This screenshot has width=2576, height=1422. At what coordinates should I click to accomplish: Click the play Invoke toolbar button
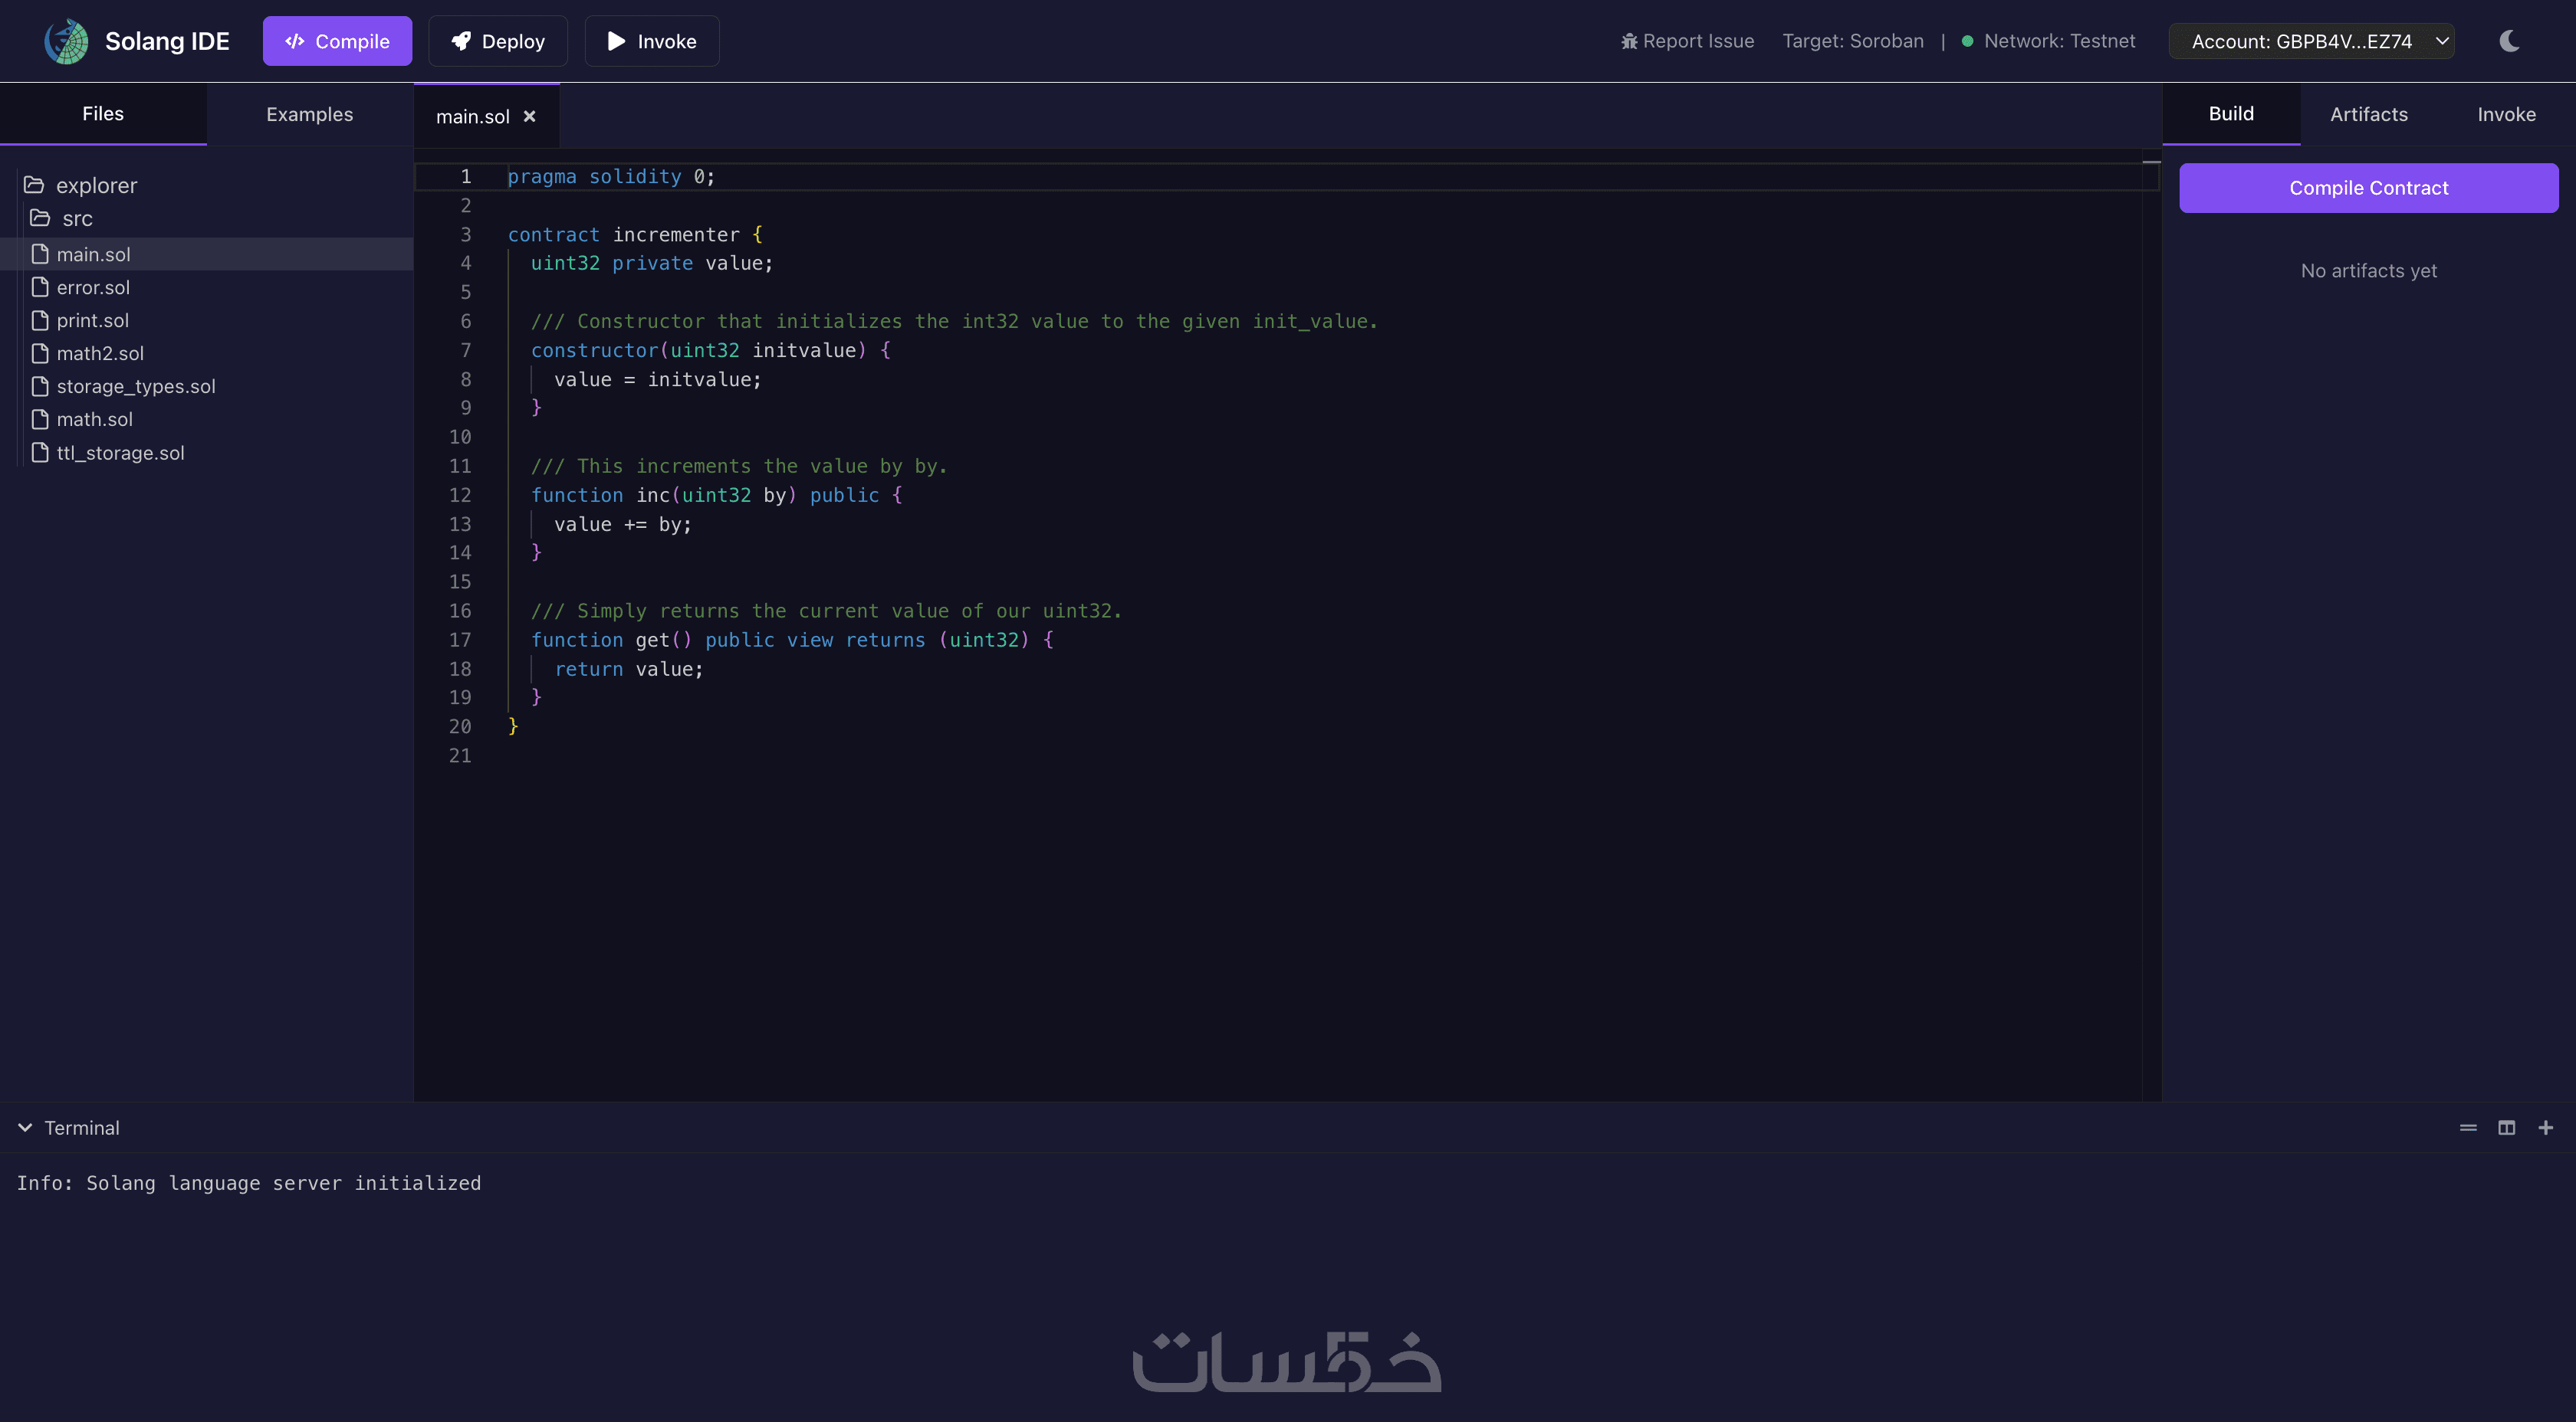652,41
